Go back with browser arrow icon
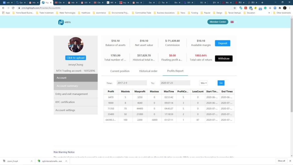This screenshot has height=165, width=293. (3, 8)
